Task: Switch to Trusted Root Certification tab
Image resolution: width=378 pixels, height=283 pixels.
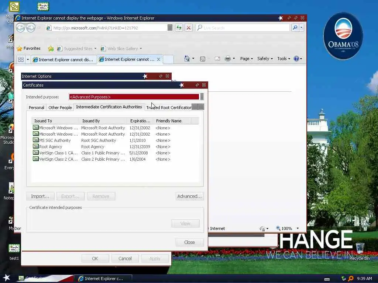Action: tap(169, 108)
